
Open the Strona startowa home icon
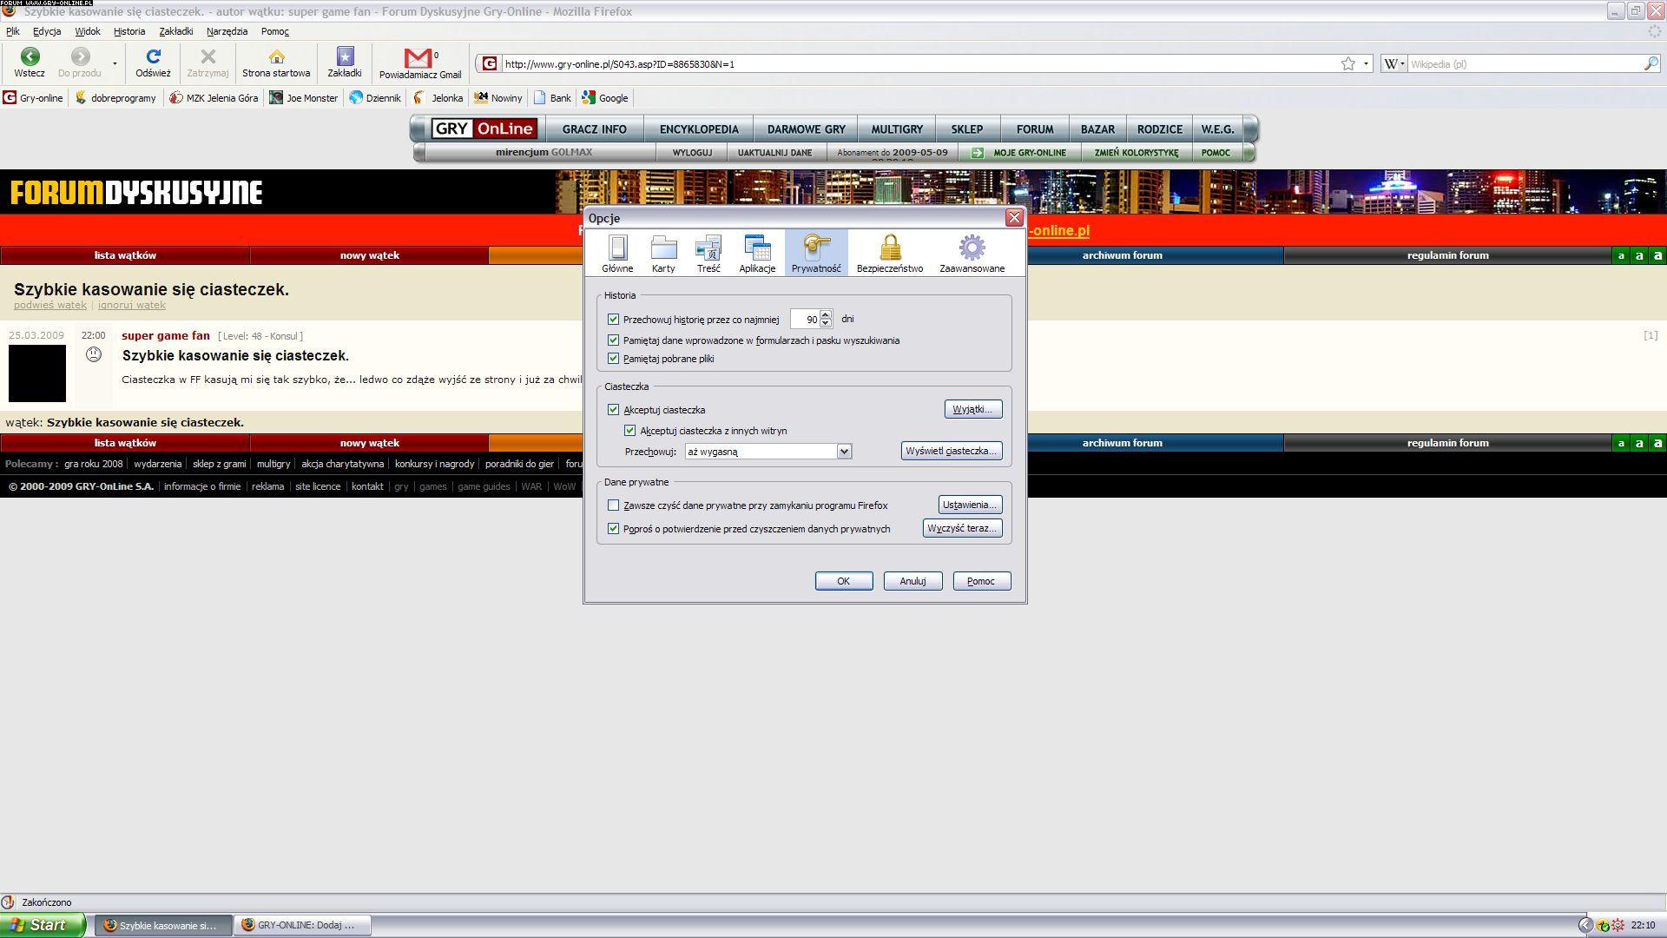[x=276, y=63]
